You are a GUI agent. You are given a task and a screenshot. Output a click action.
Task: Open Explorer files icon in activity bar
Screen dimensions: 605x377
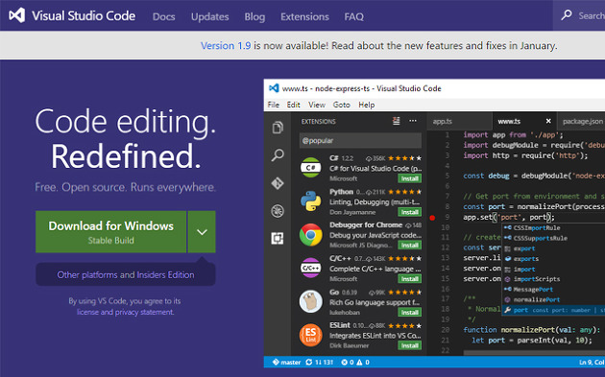click(278, 128)
